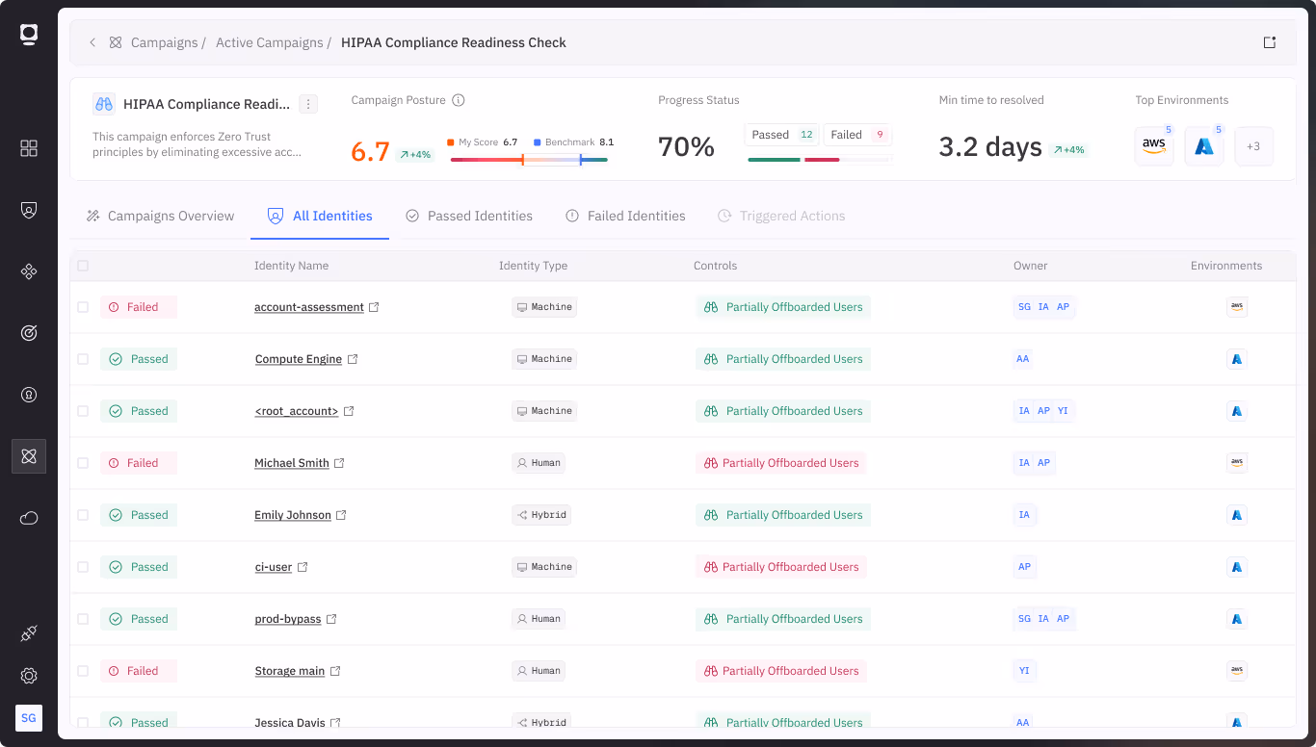
Task: Go back using the breadcrumb back arrow
Action: pyautogui.click(x=92, y=42)
